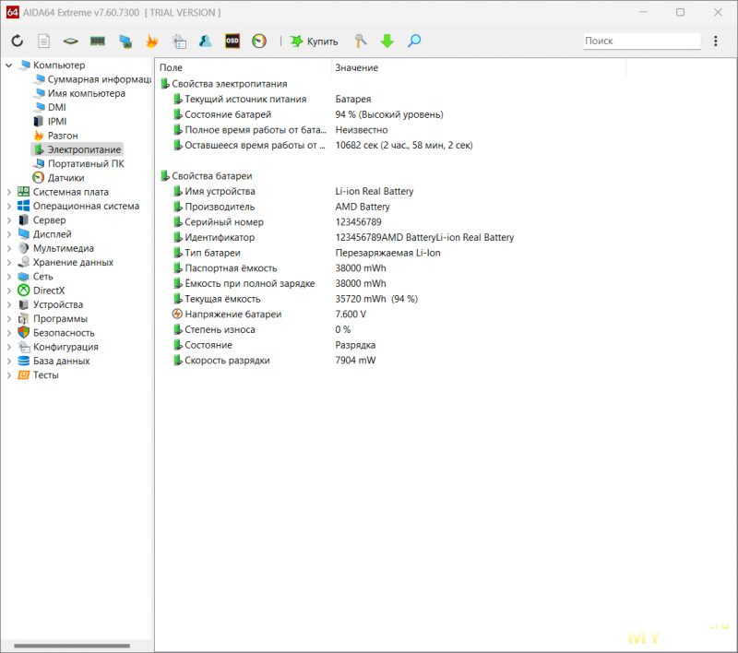Select Безопасность in the tree
Image resolution: width=738 pixels, height=653 pixels.
(56, 333)
